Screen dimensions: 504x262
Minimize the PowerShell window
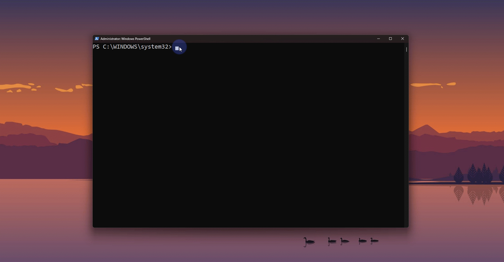pyautogui.click(x=379, y=39)
